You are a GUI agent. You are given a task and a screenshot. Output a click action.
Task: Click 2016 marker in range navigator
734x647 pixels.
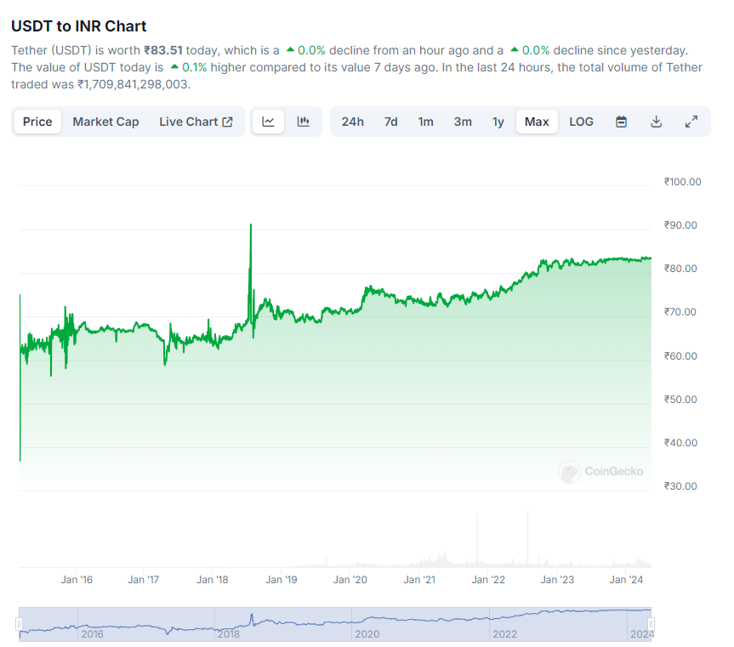tap(92, 634)
